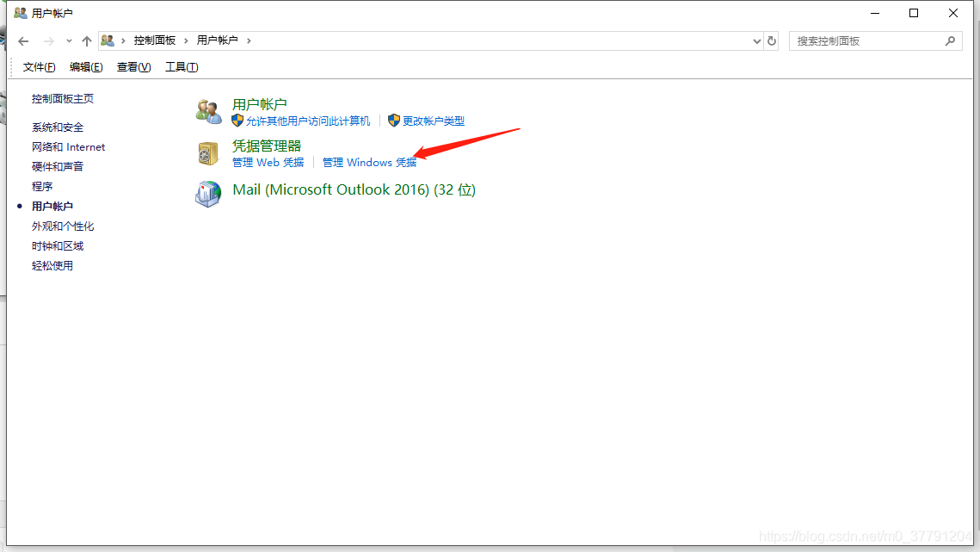Click the title bar window icon

pos(21,13)
